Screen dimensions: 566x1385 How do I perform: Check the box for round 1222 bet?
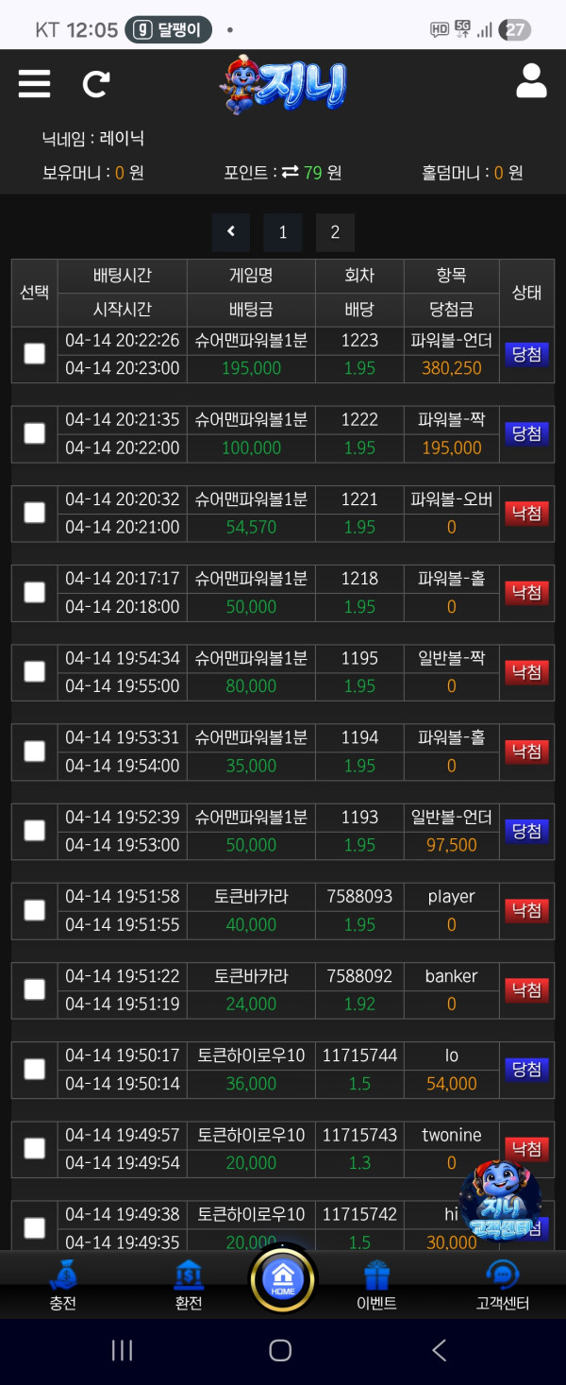34,433
